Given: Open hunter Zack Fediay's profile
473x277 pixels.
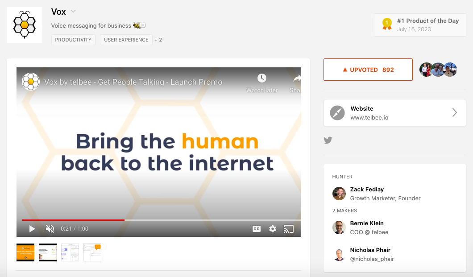Looking at the screenshot, I should (x=367, y=189).
